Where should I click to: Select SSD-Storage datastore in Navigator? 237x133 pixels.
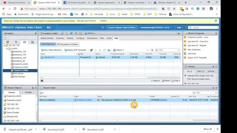pyautogui.click(x=19, y=77)
